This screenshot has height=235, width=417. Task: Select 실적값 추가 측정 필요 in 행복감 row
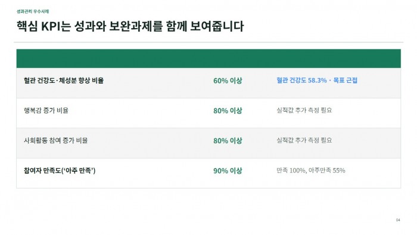(x=304, y=110)
